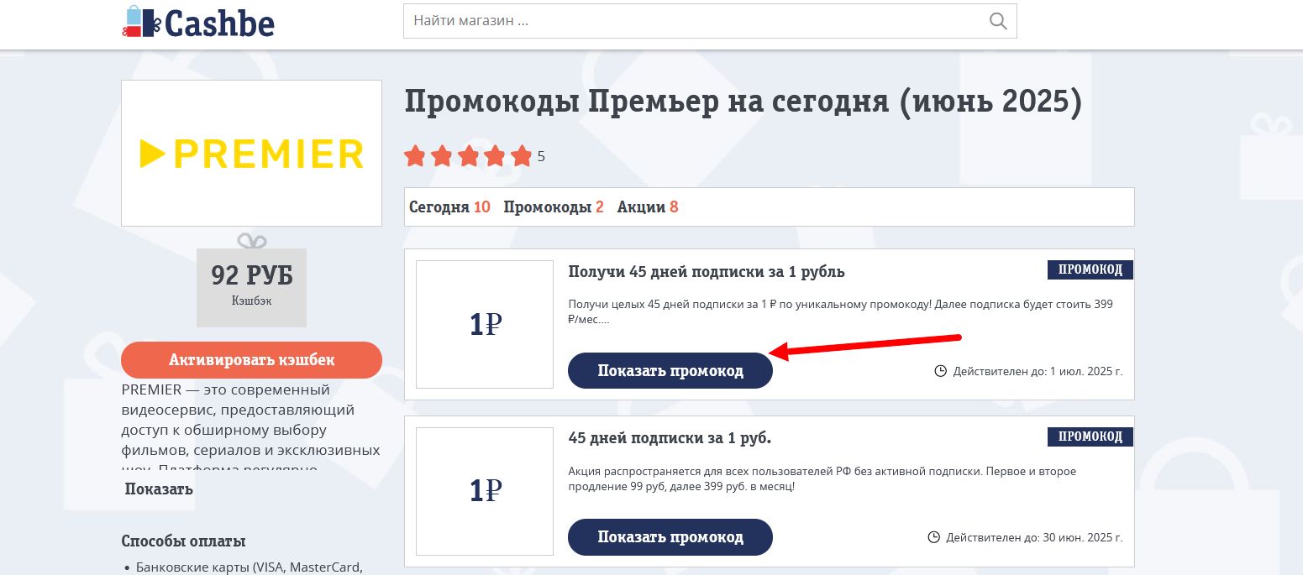Open '45 дней подписки за 1 руб.' title

[670, 438]
